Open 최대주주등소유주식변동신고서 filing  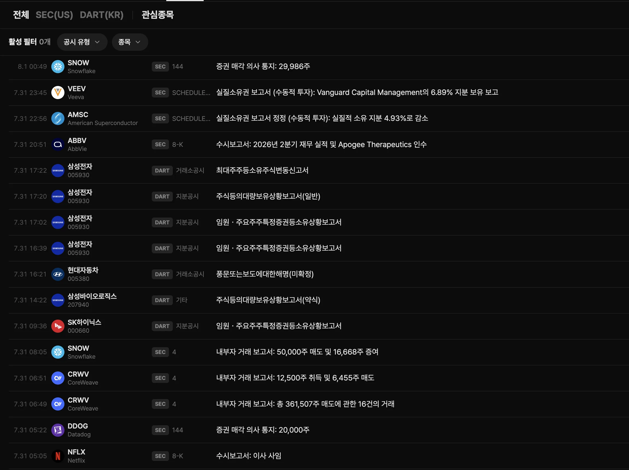click(x=262, y=170)
